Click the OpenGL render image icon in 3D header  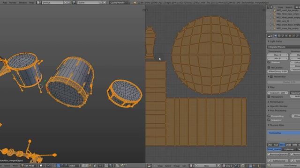(x=121, y=166)
